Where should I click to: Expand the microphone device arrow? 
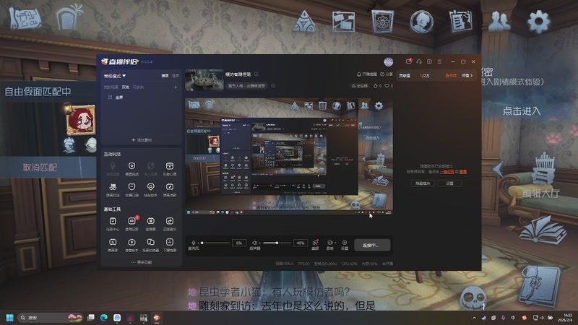coord(199,243)
